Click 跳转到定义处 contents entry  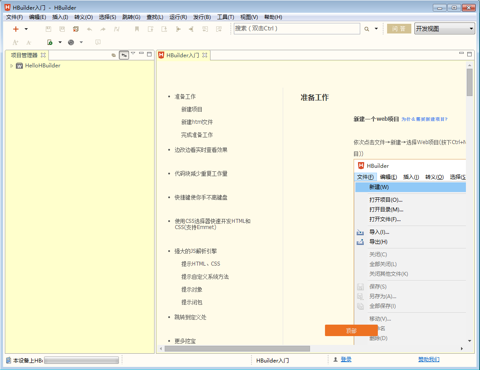pos(190,317)
